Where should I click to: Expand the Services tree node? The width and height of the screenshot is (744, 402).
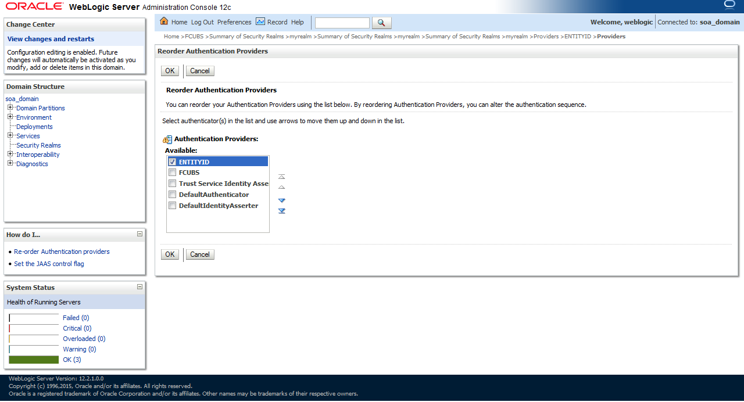(x=10, y=135)
